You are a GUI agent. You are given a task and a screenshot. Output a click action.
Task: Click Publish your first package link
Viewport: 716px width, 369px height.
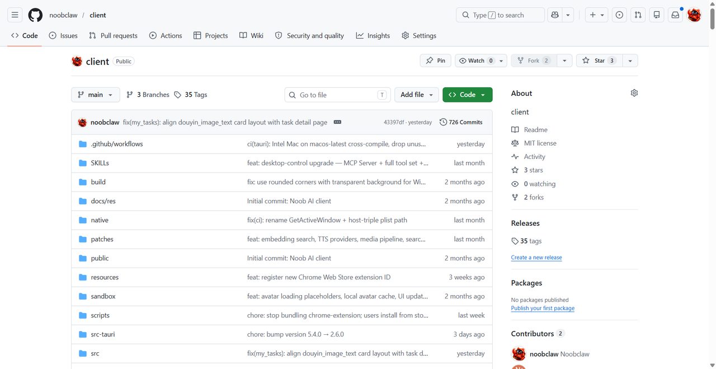coord(543,309)
